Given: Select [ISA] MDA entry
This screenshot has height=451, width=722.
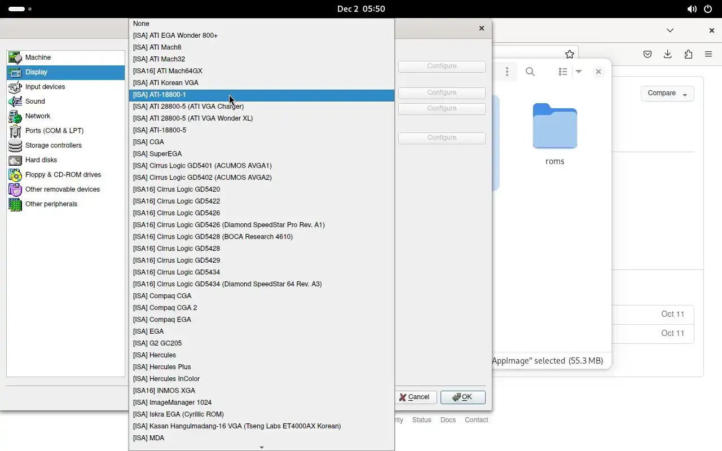Looking at the screenshot, I should 262,438.
